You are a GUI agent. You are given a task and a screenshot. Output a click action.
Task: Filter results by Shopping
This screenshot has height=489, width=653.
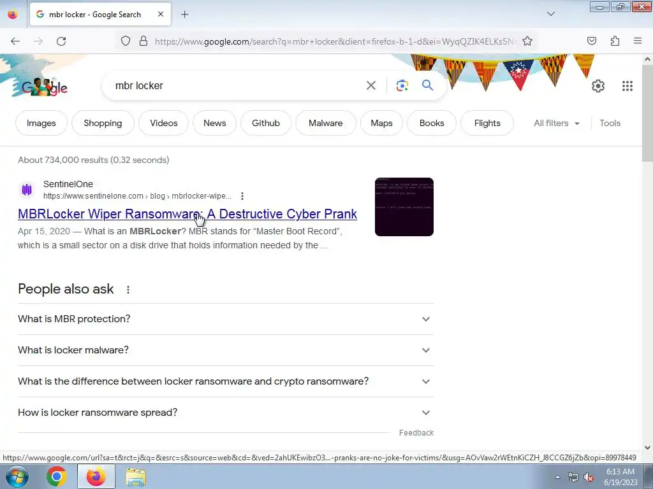[x=103, y=123]
